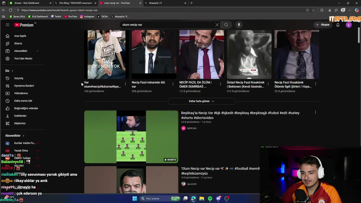The height and width of the screenshot is (203, 361).
Task: Click the Oluştur create button
Action: (x=323, y=25)
